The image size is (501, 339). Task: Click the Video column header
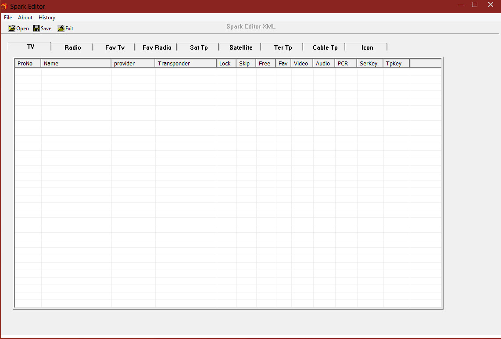click(302, 63)
